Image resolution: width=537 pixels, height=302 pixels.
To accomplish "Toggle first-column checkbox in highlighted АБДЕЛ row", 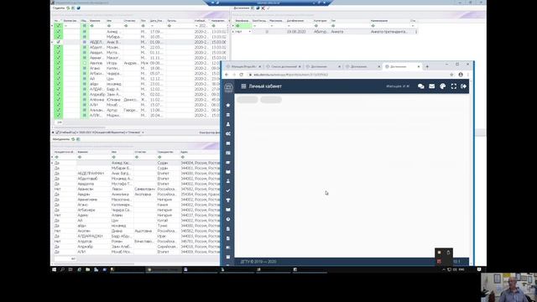I will tap(58, 42).
